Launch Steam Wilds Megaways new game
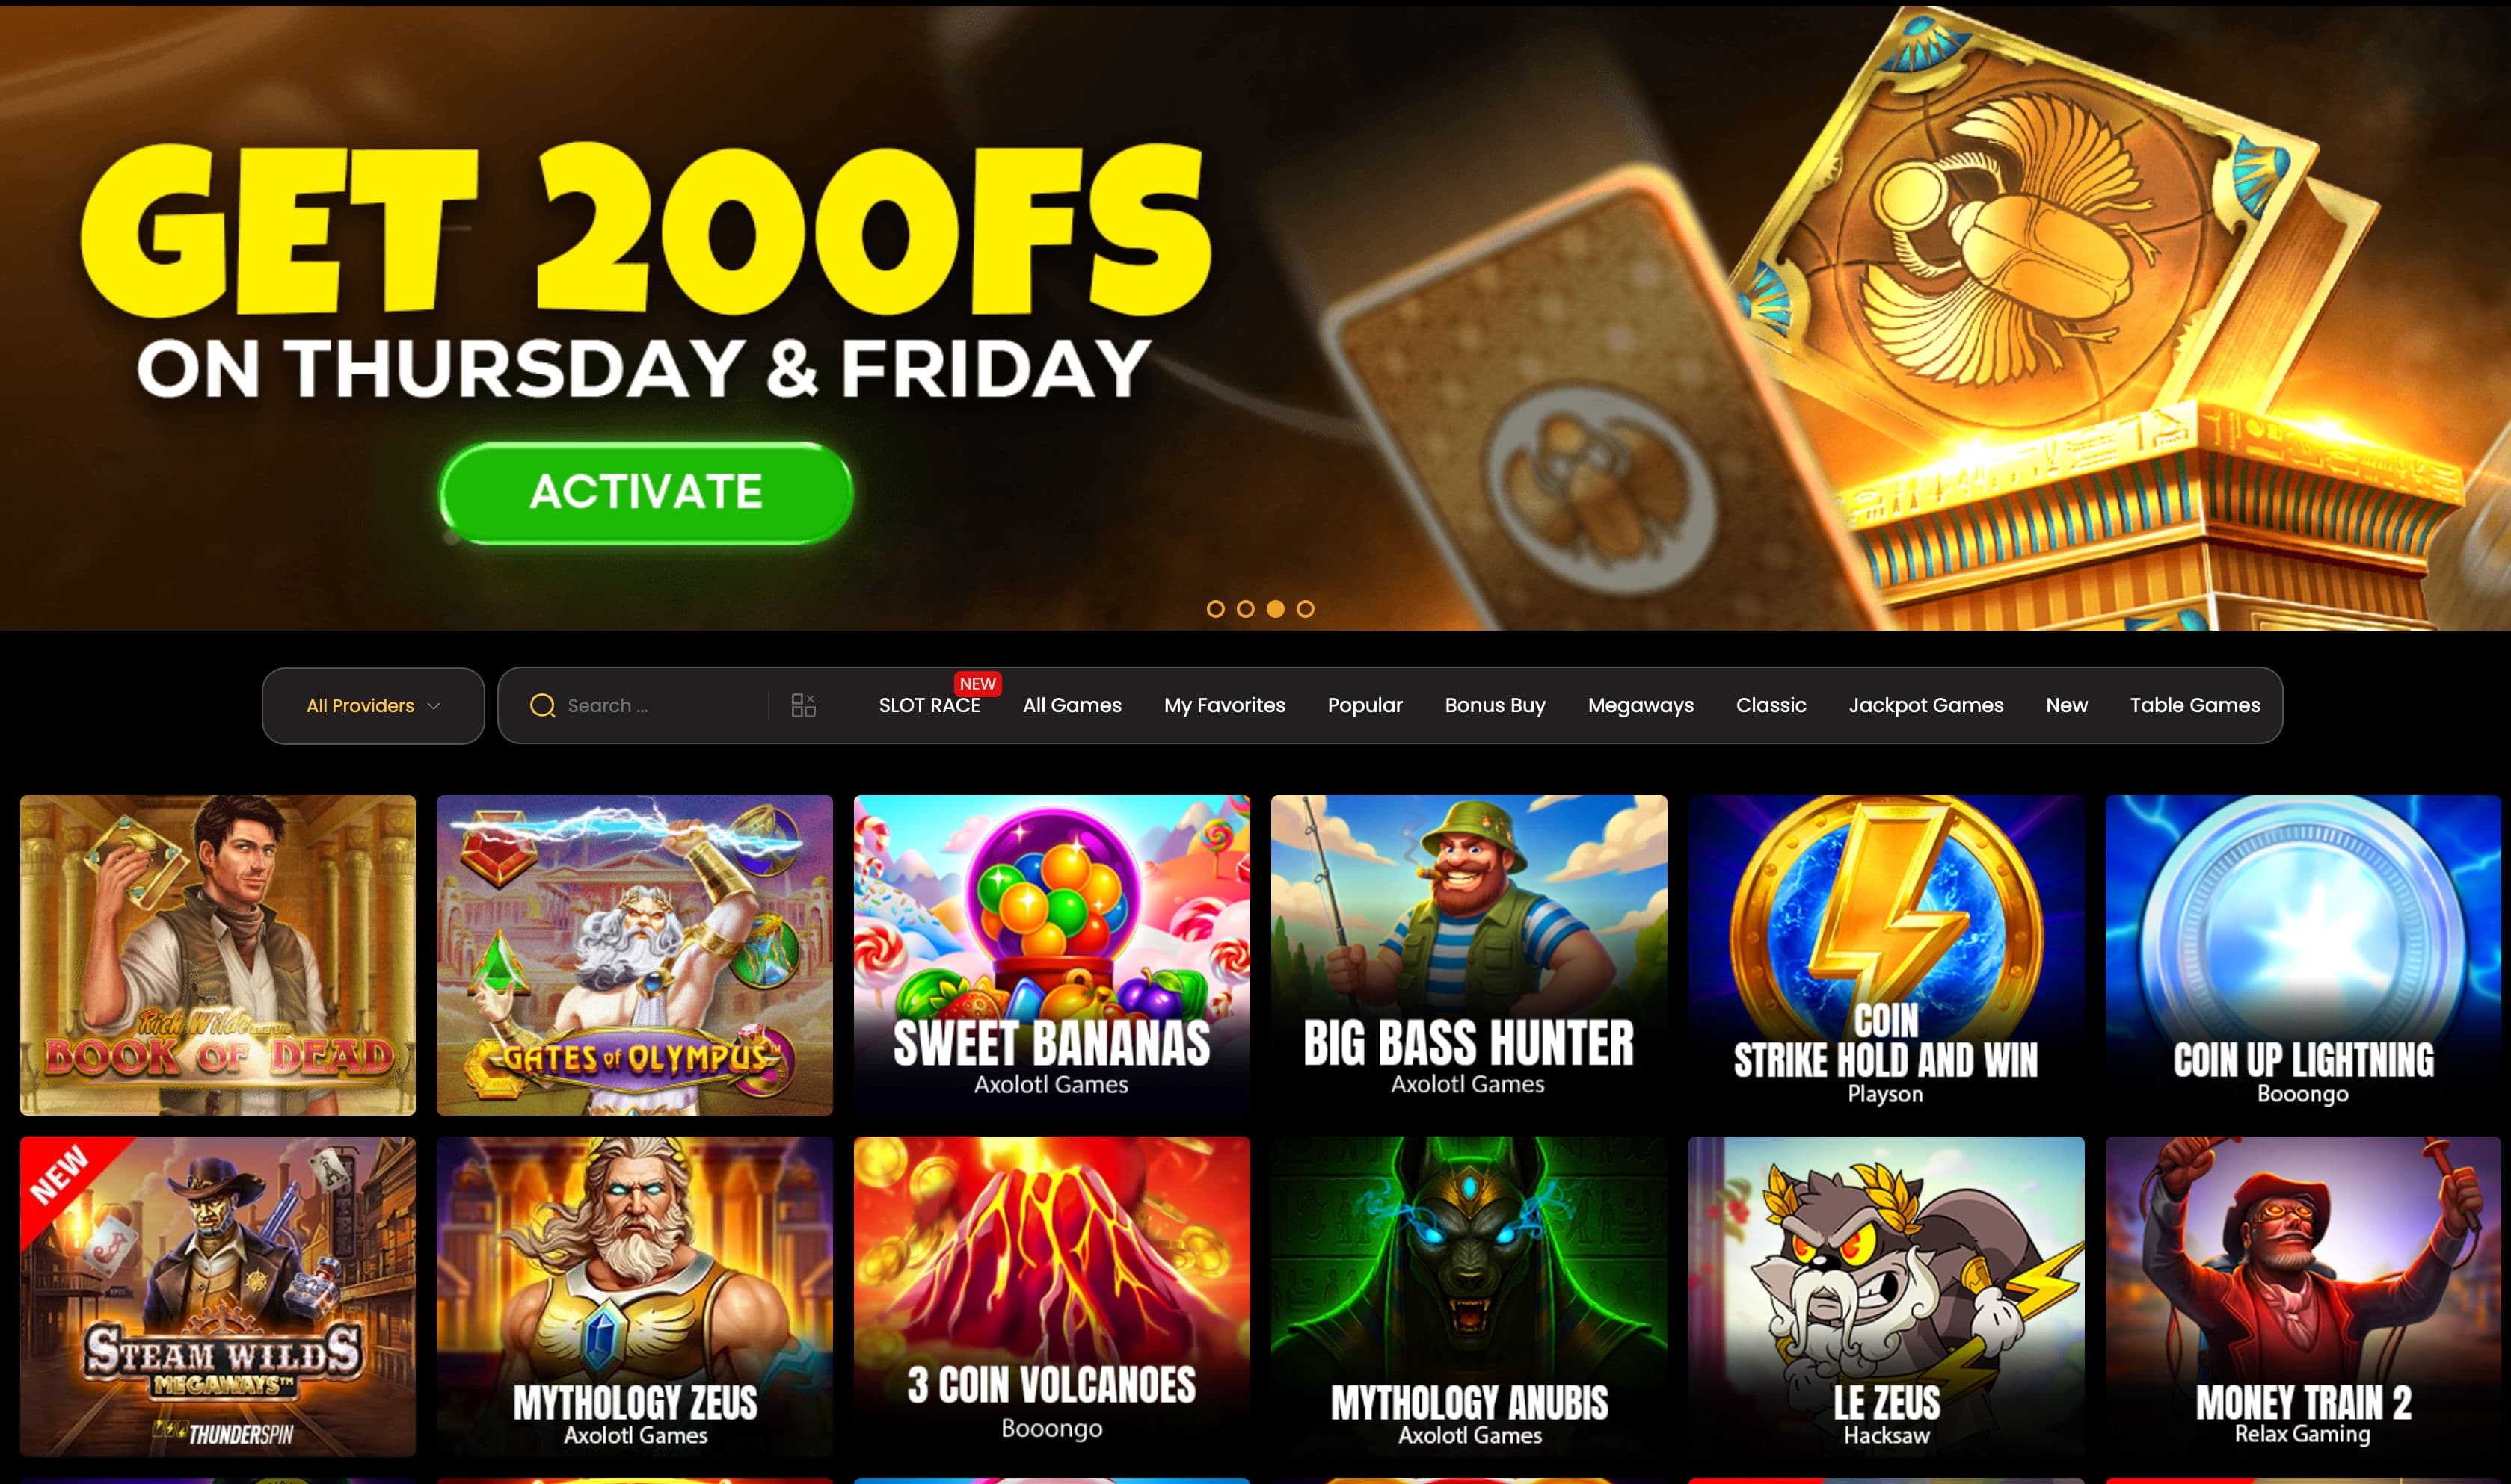 [218, 1296]
